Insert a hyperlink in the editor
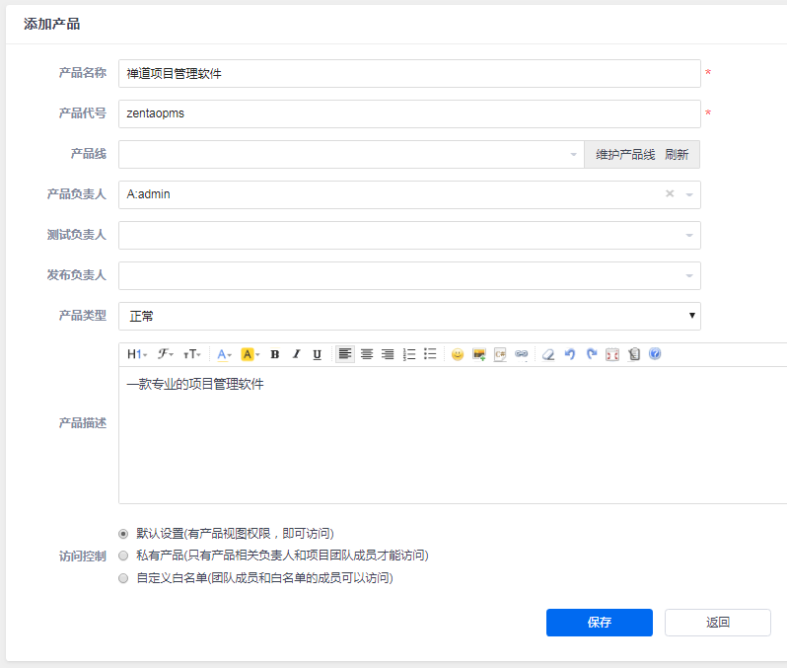The width and height of the screenshot is (787, 668). [522, 354]
